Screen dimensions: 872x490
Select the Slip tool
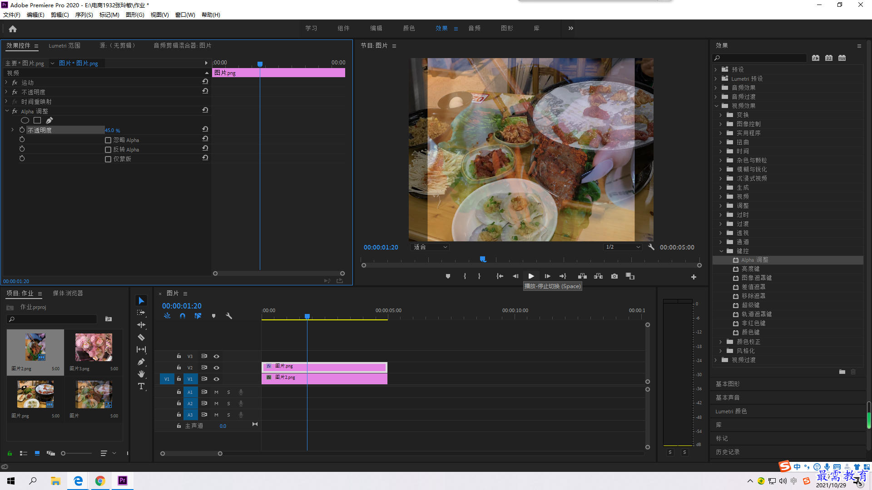point(141,349)
